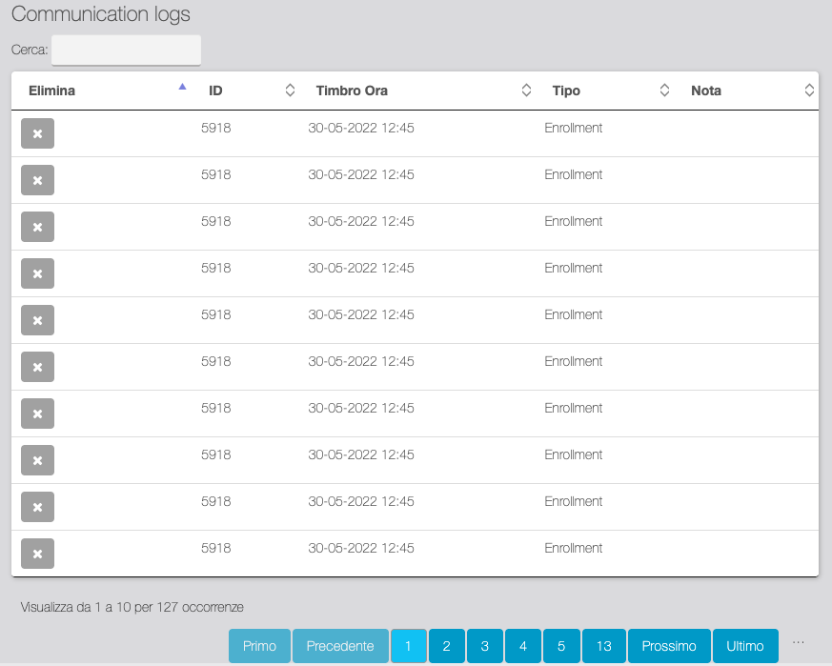Focus the Cerca search field

[x=126, y=50]
